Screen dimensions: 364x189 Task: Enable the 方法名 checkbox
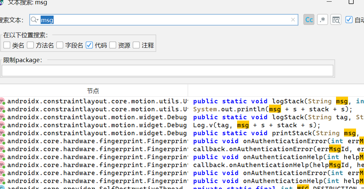pos(30,45)
